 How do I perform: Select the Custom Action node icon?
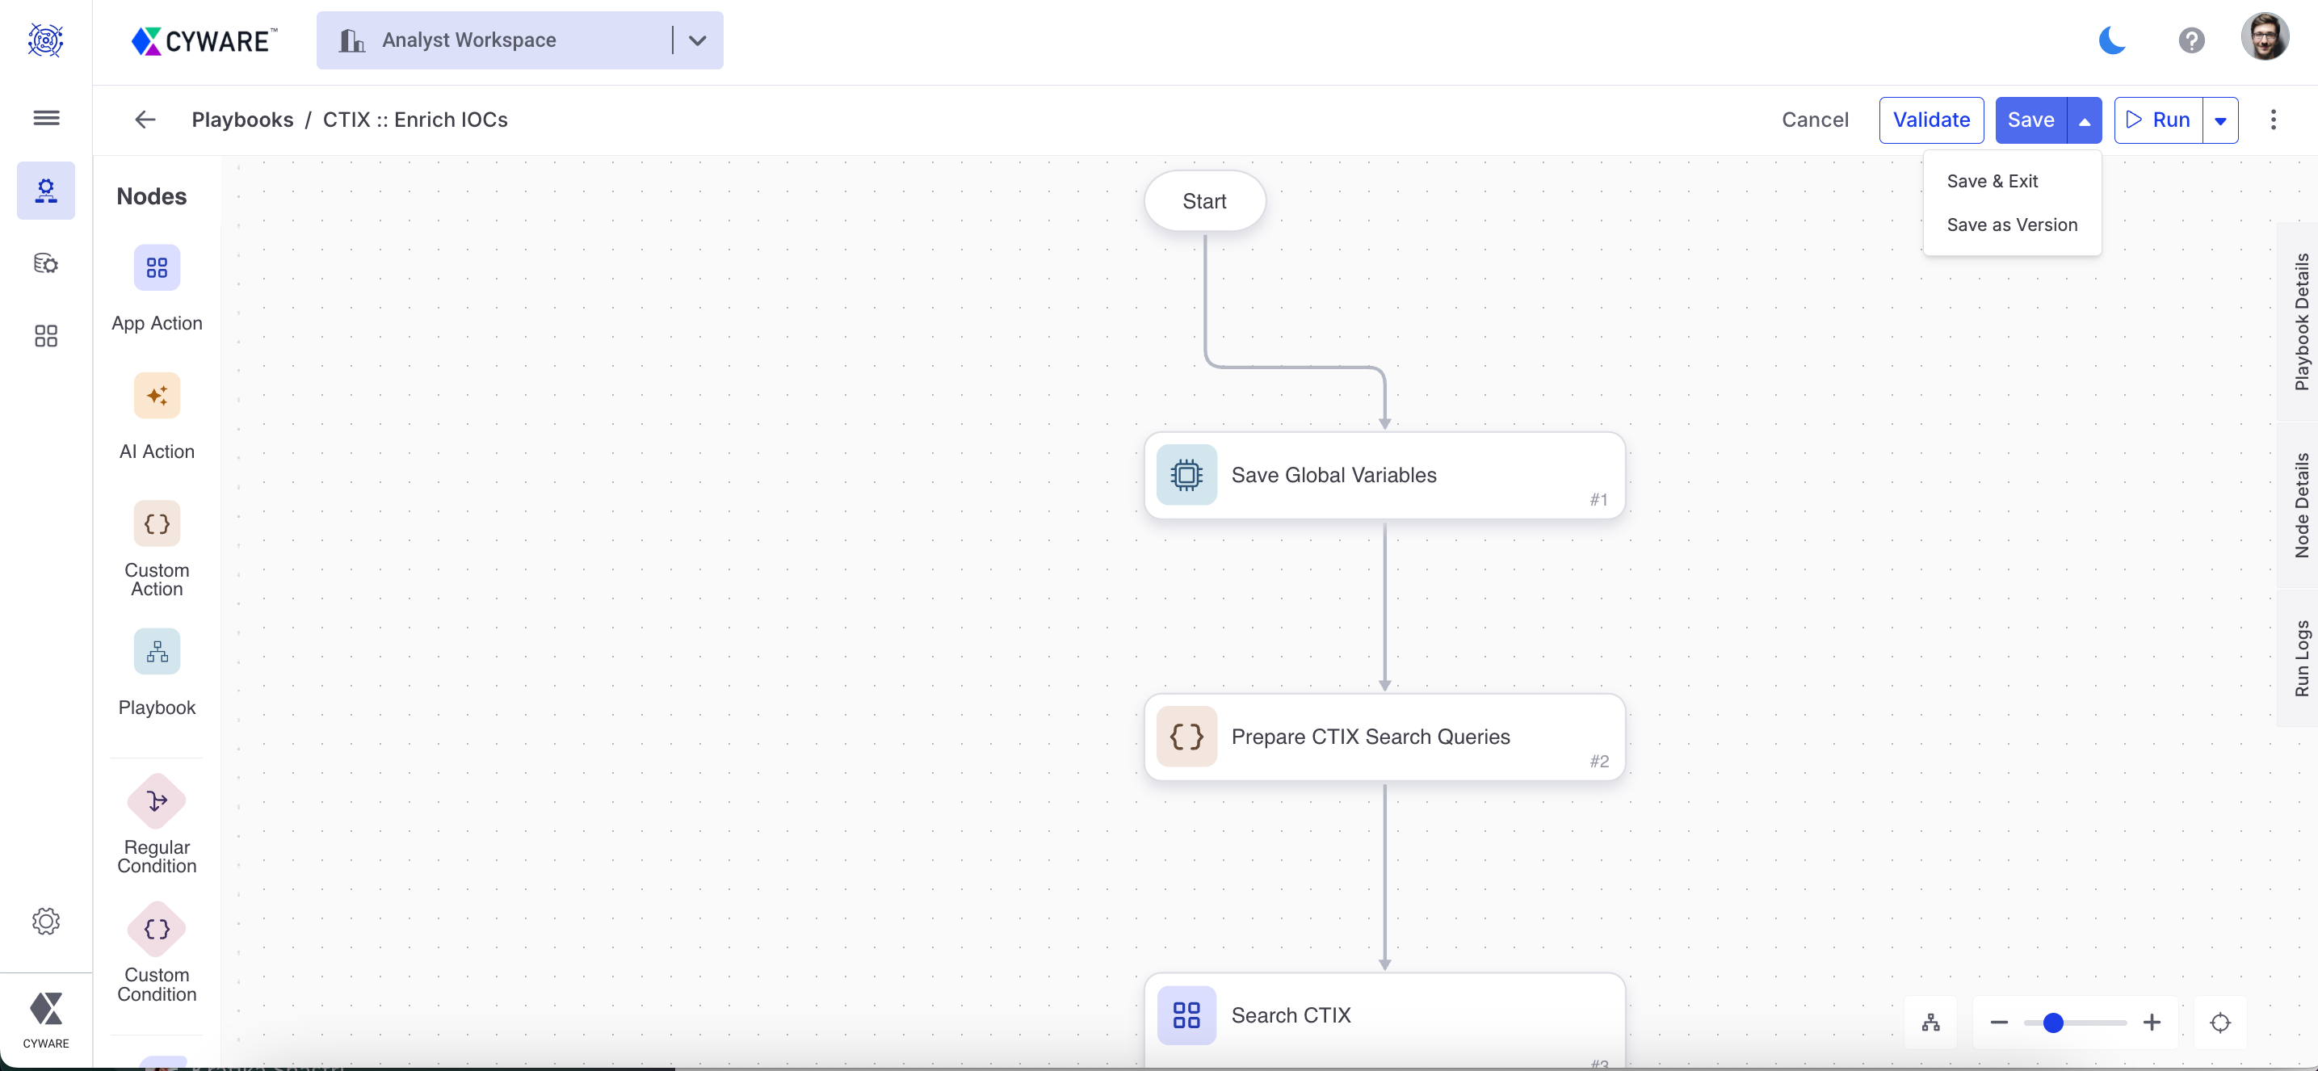click(157, 524)
